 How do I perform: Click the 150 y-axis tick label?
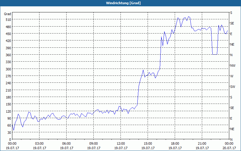[x=8, y=104]
